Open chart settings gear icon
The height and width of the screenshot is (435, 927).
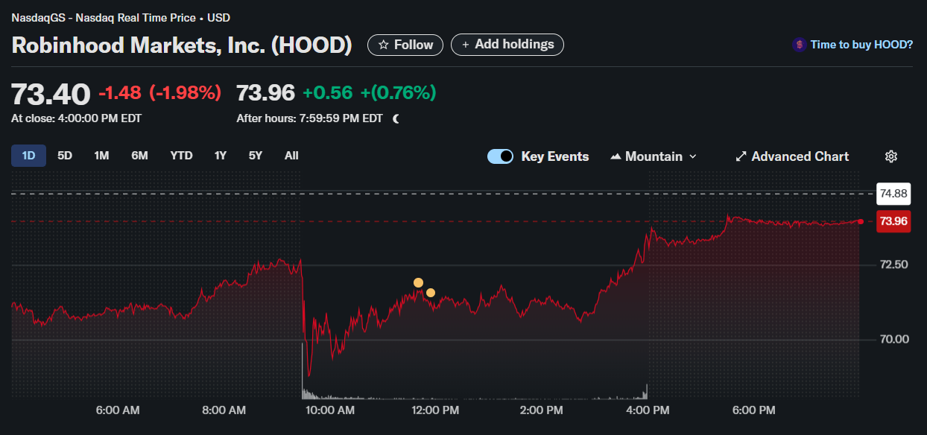point(891,156)
